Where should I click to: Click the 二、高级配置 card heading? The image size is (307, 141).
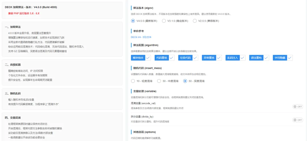tap(13, 65)
